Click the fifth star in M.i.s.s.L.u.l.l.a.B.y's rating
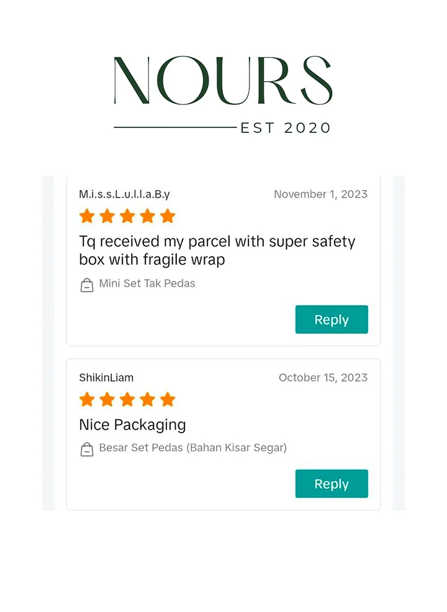 click(168, 216)
